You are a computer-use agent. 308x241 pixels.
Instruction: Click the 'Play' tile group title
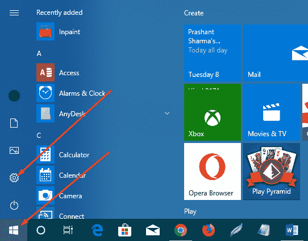pyautogui.click(x=190, y=211)
